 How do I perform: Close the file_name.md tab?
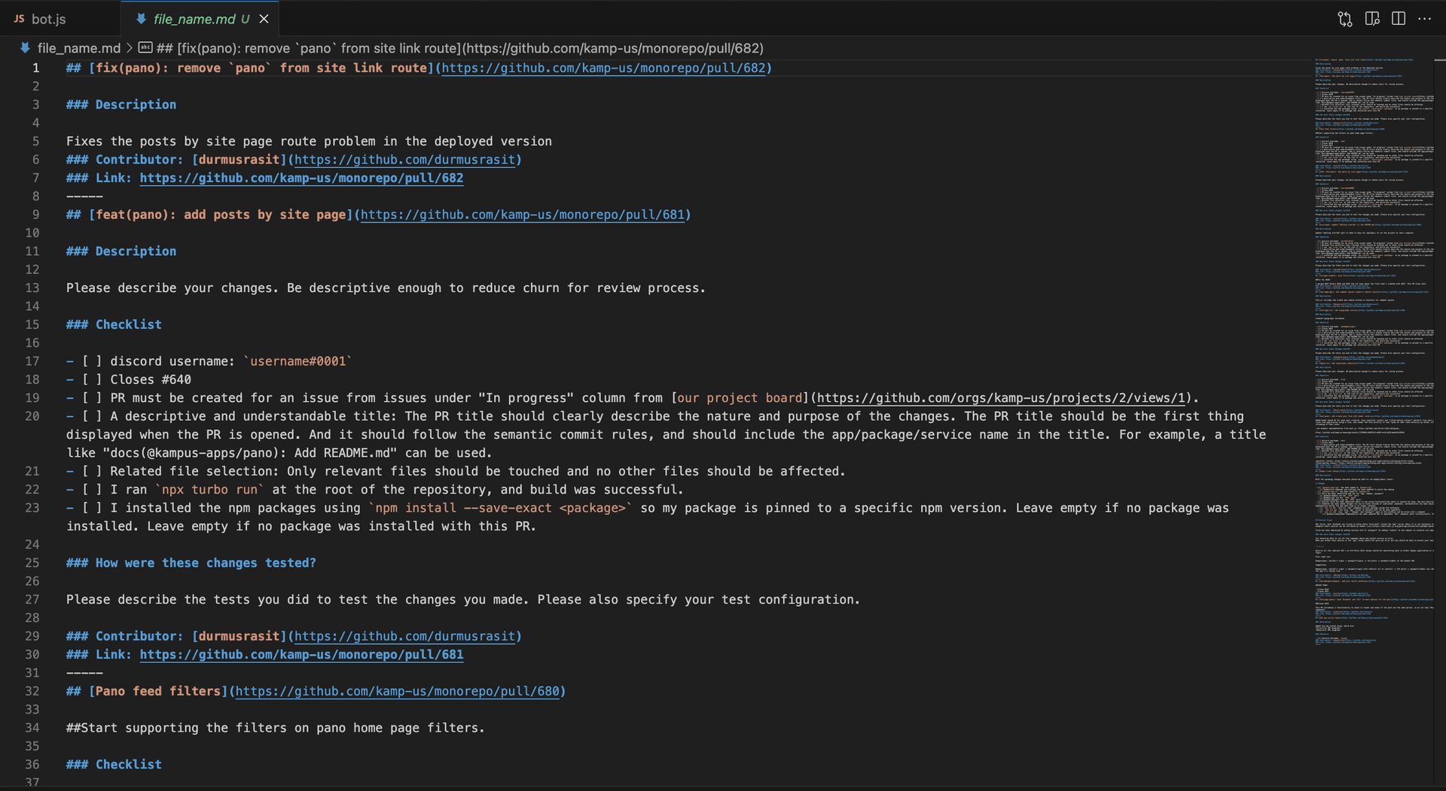coord(264,19)
